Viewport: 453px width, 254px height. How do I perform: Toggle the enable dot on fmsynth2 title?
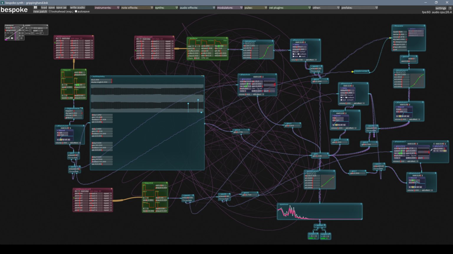(143, 183)
